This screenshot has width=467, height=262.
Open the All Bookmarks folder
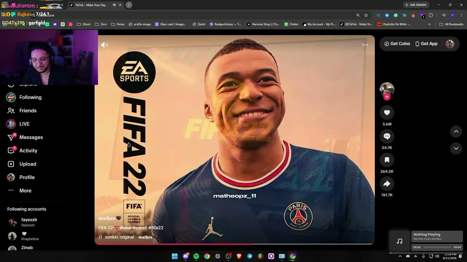coord(451,24)
